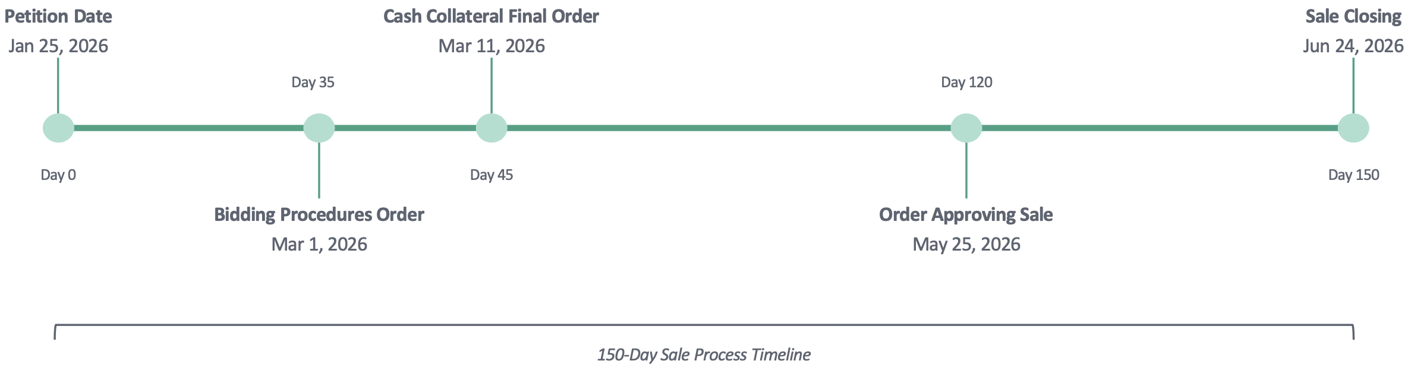
Task: Click the Day 45 label
Action: pos(492,175)
